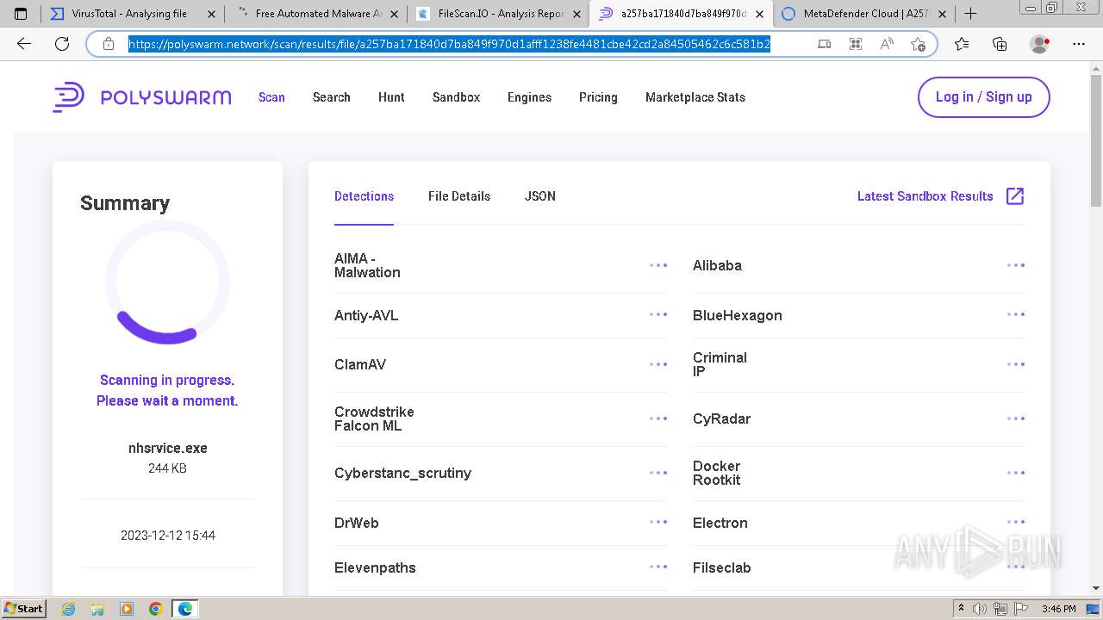The width and height of the screenshot is (1103, 620).
Task: Switch to the JSON tab
Action: point(540,196)
